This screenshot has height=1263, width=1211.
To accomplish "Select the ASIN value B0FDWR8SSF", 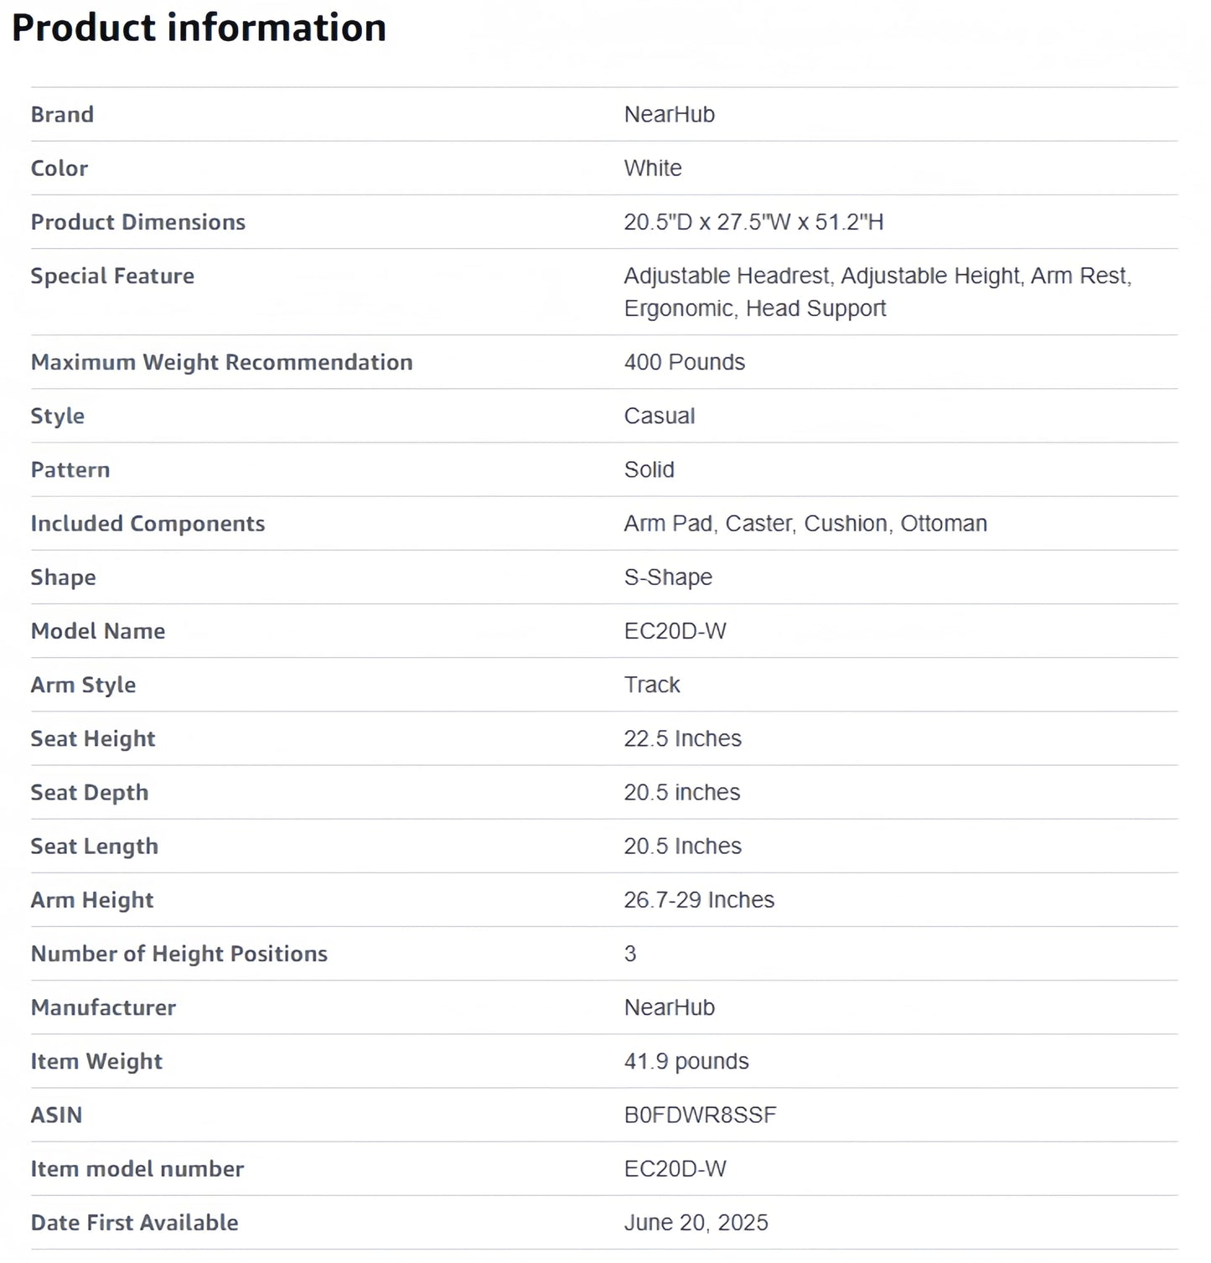I will tap(700, 1115).
